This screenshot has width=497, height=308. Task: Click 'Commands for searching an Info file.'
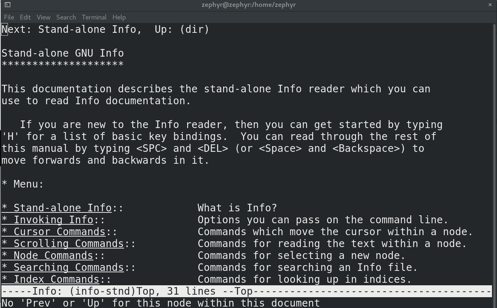pos(308,268)
